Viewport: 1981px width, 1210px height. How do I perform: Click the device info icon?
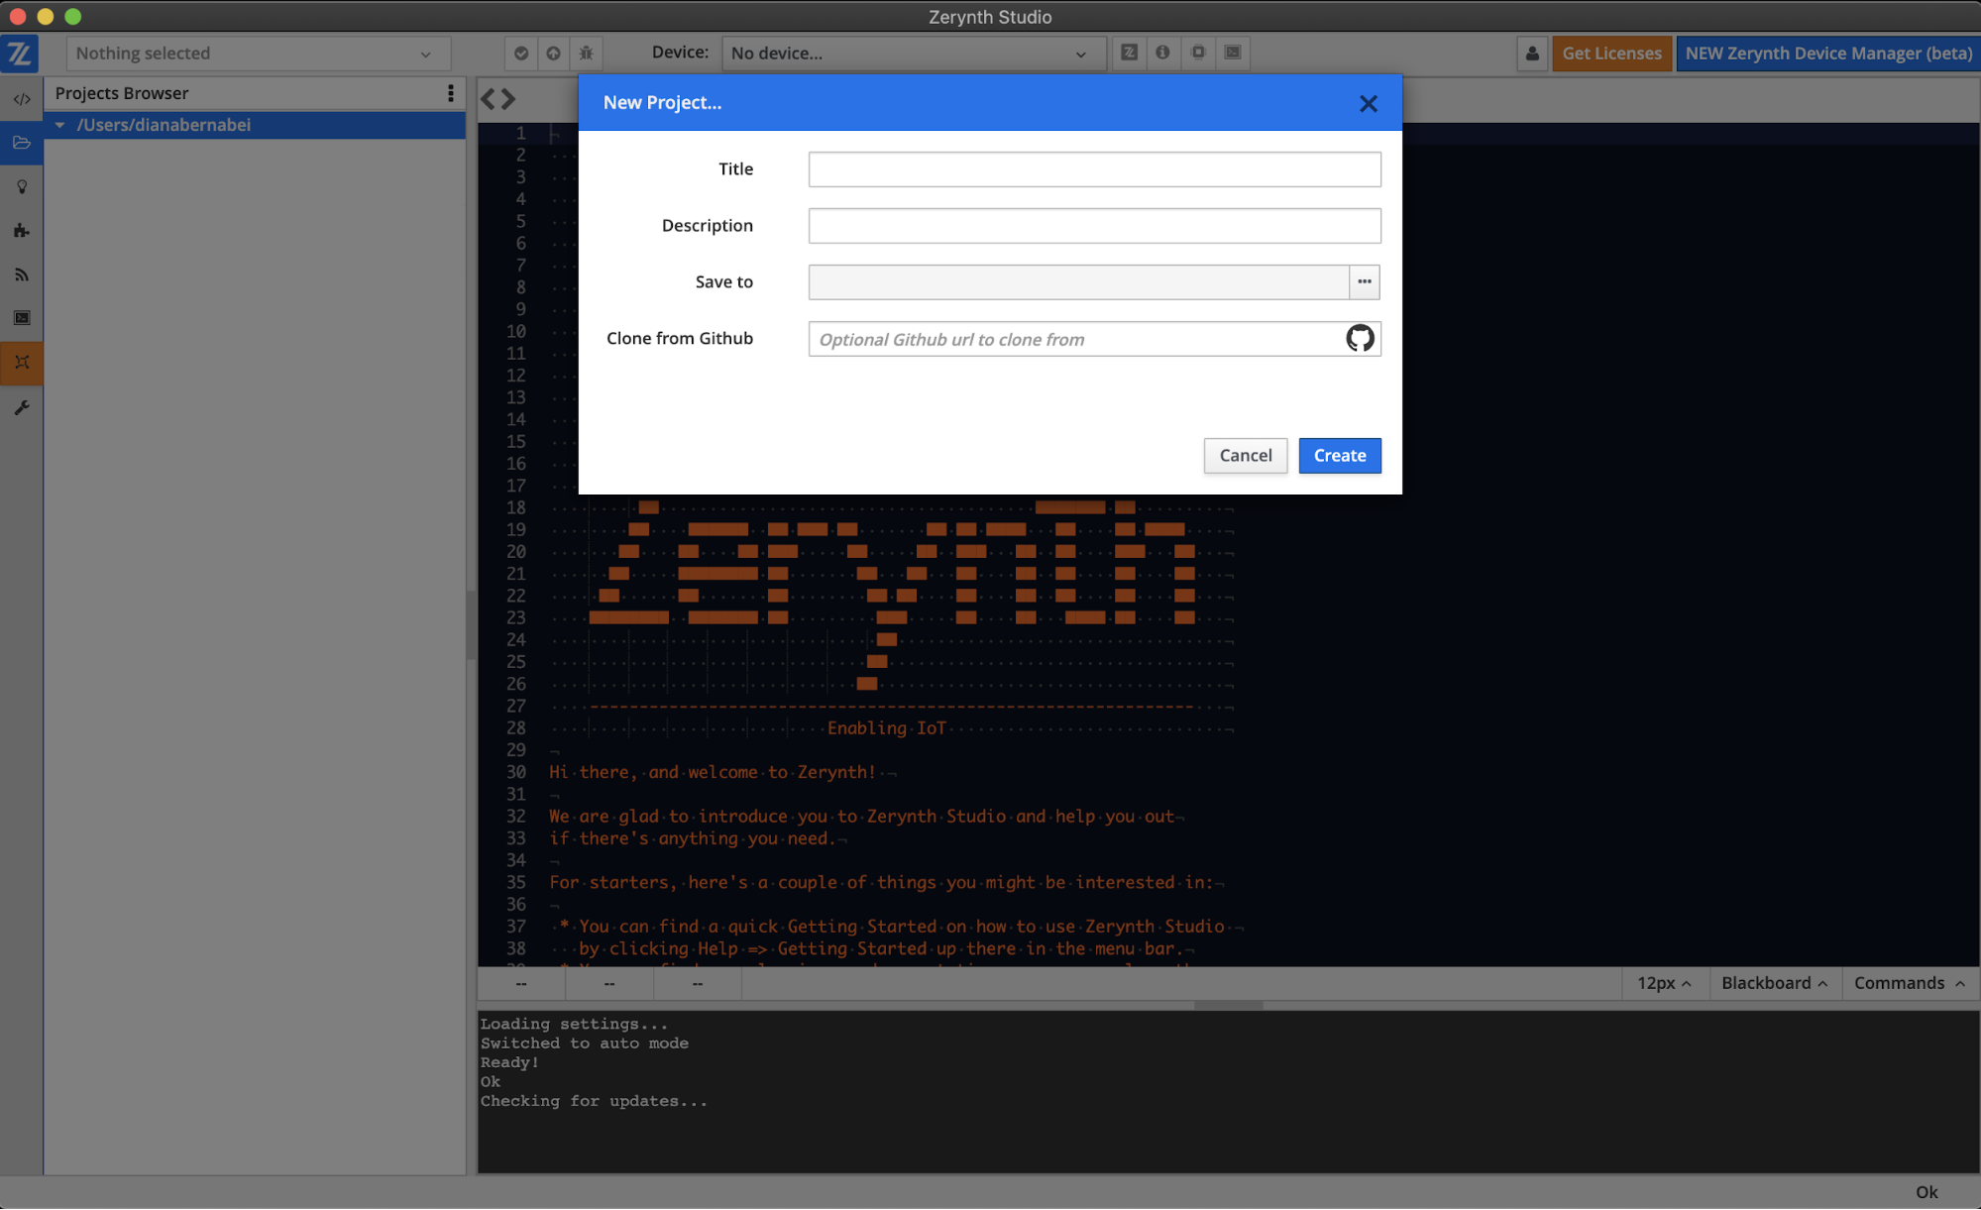click(1162, 53)
